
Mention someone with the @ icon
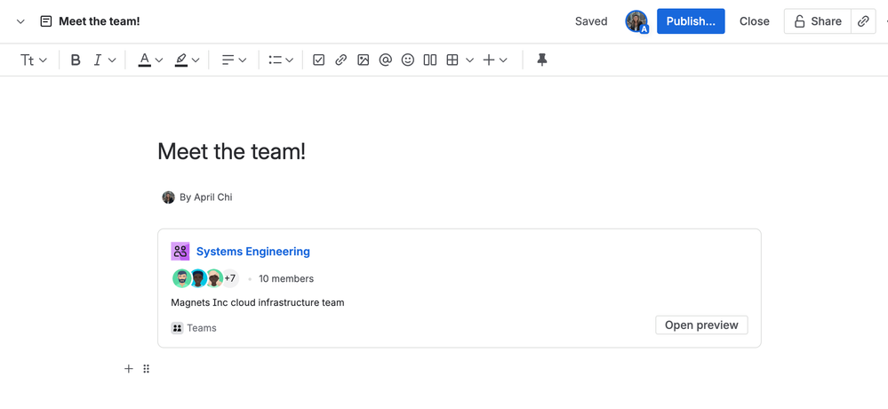coord(385,60)
